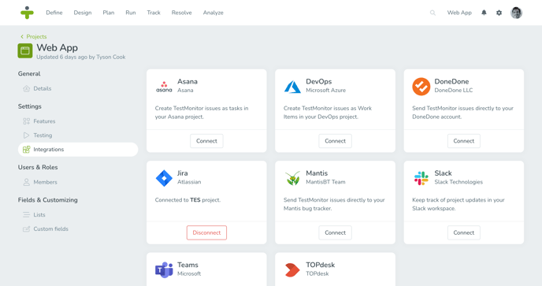542x286 pixels.
Task: Click the 'Slack Technologies' vendor text
Action: click(458, 182)
